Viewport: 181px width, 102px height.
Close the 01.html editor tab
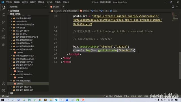tap(63, 7)
